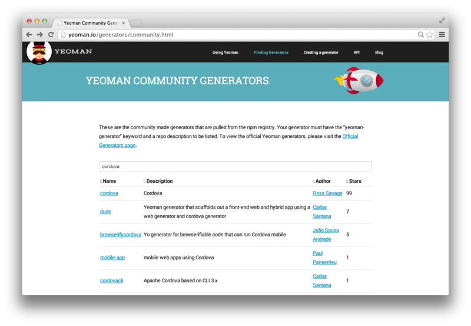This screenshot has height=326, width=471.
Task: Click the browser forward arrow
Action: coord(39,35)
